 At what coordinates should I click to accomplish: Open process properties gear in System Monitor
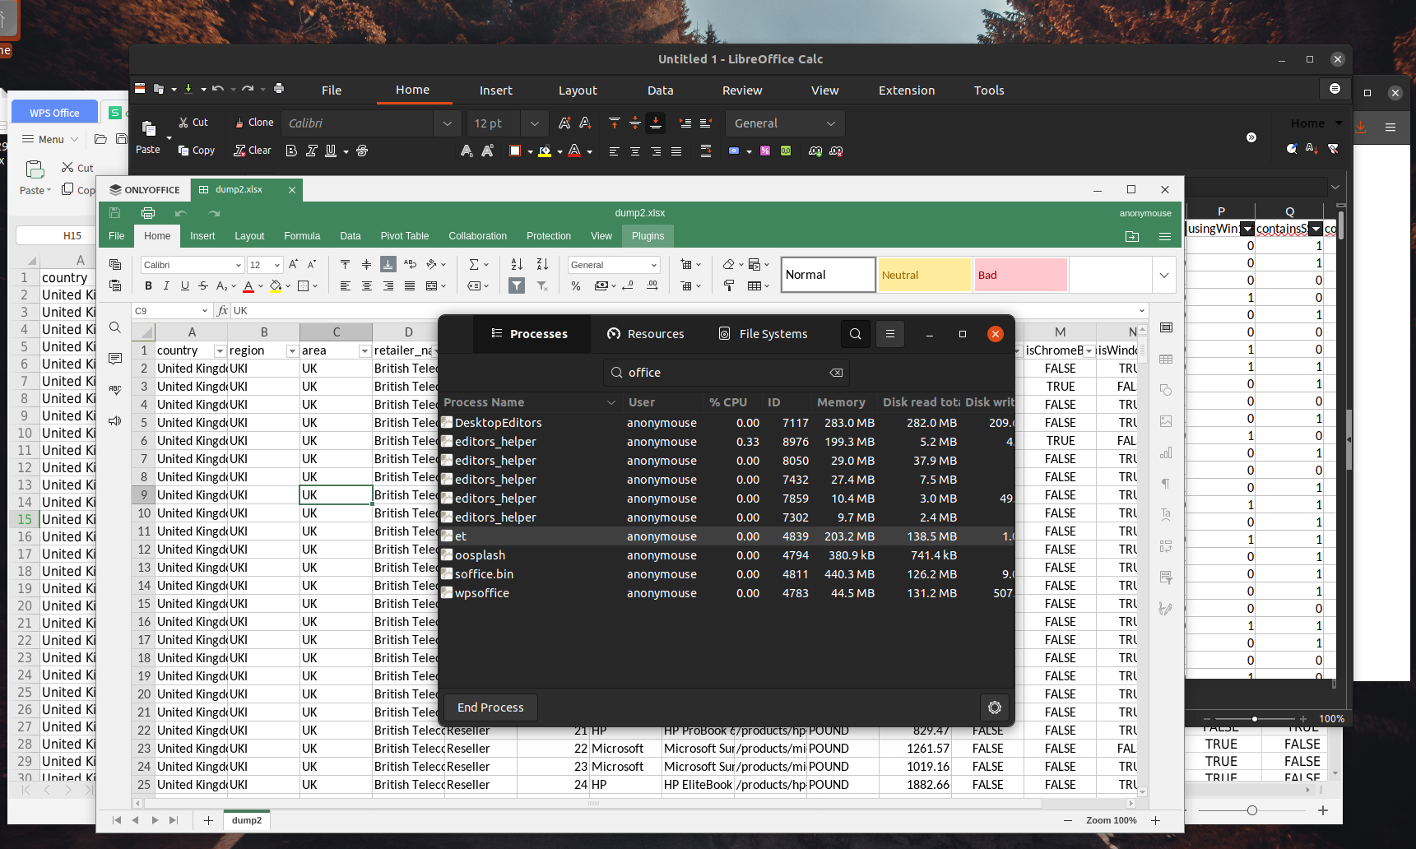pos(995,707)
